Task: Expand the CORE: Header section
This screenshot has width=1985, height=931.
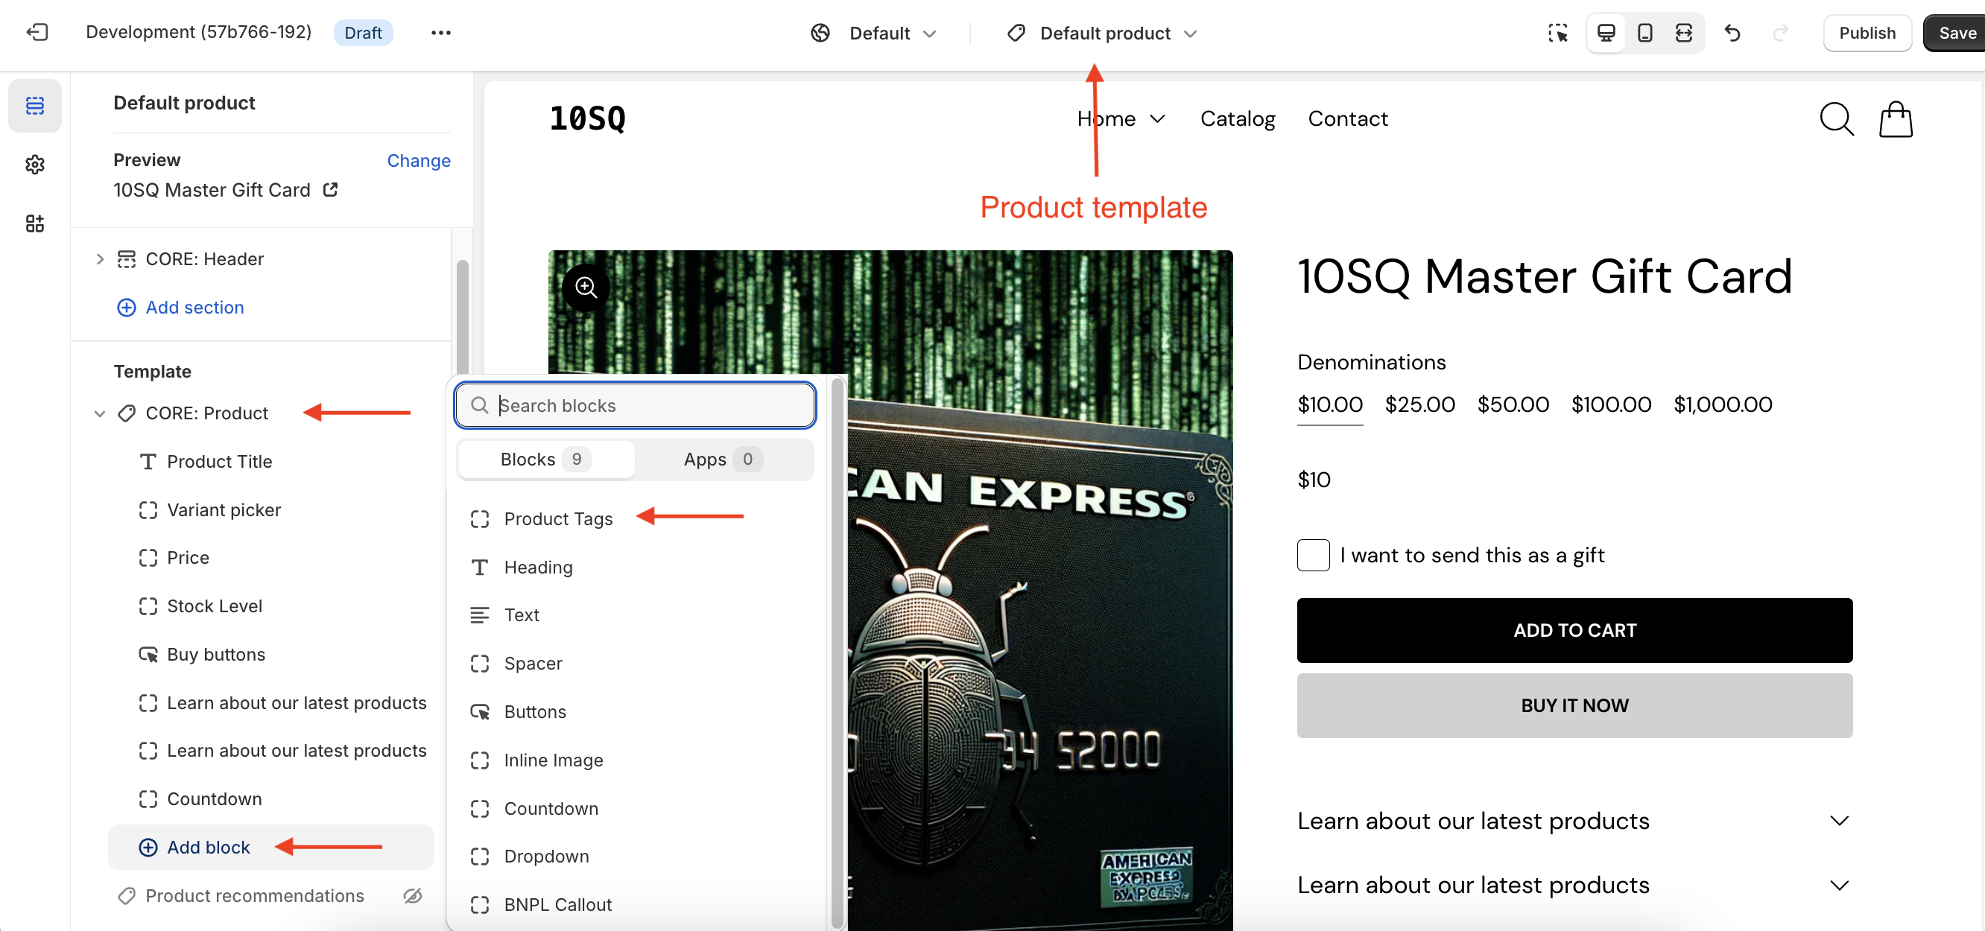Action: (99, 258)
